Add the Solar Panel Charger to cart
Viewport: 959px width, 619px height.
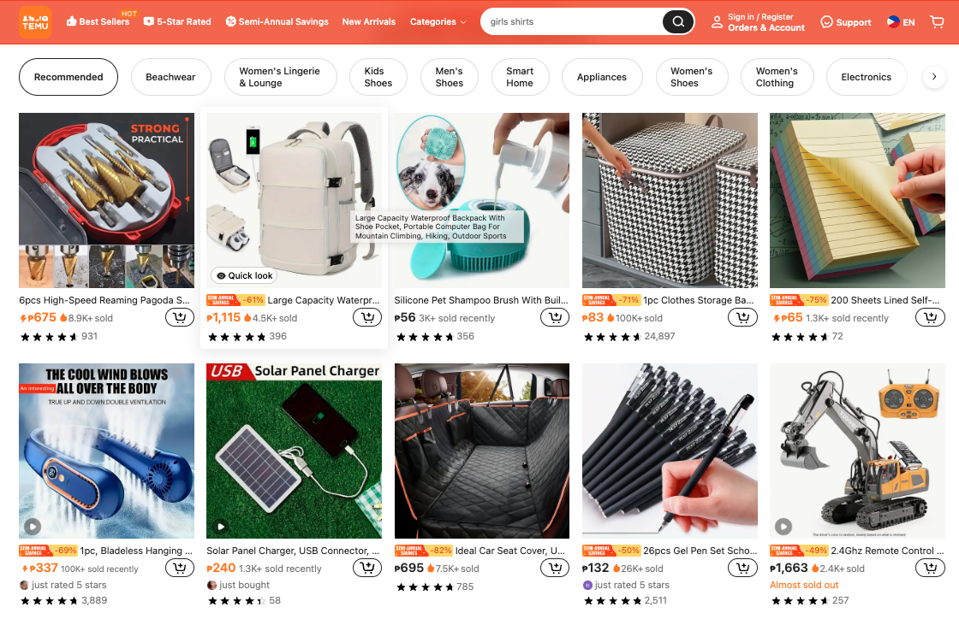[367, 568]
